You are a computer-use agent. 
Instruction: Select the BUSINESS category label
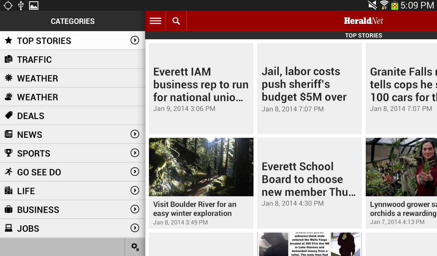[x=38, y=209]
